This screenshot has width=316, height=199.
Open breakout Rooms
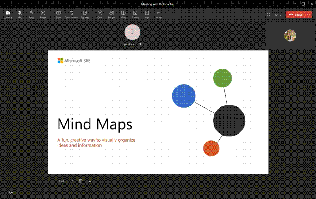pyautogui.click(x=135, y=15)
